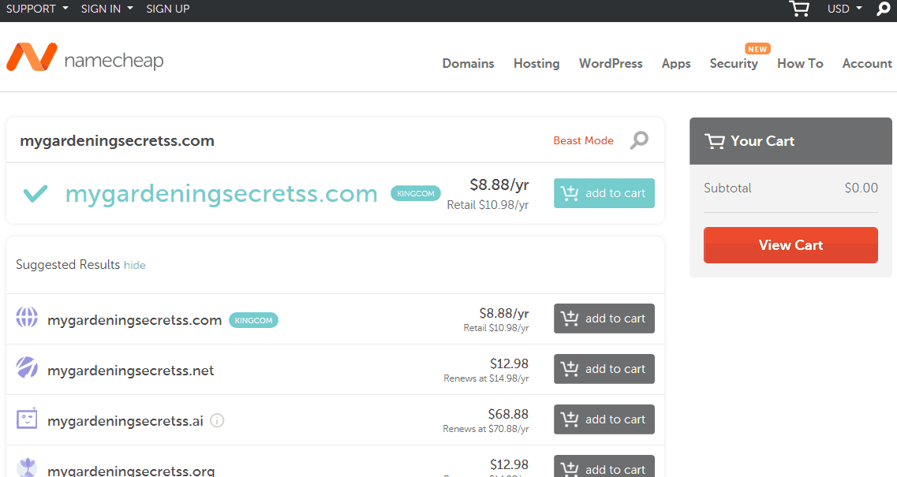Add main mygardeningsecretss.com result to cart
This screenshot has width=897, height=477.
tap(604, 193)
